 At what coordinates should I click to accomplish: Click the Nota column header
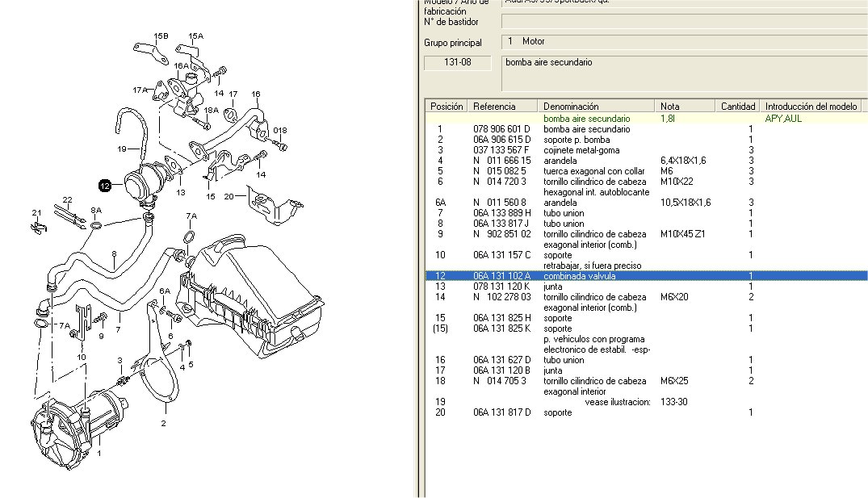(x=685, y=107)
